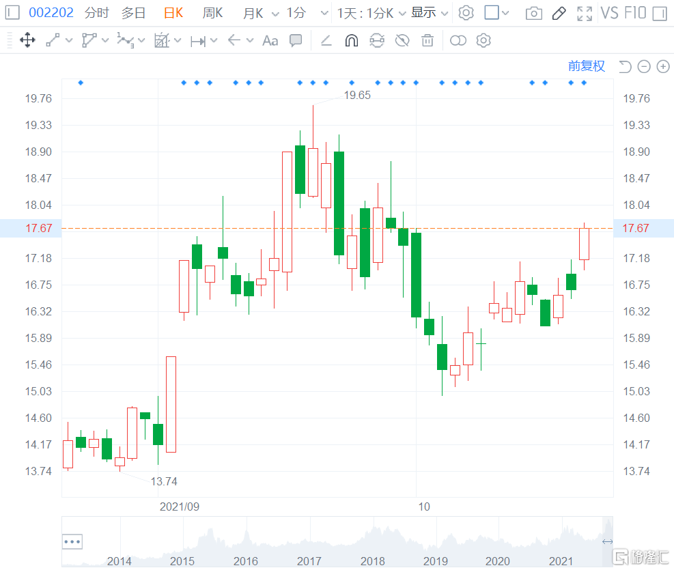This screenshot has width=674, height=570.
Task: Enter fullscreen chart mode
Action: click(x=585, y=13)
